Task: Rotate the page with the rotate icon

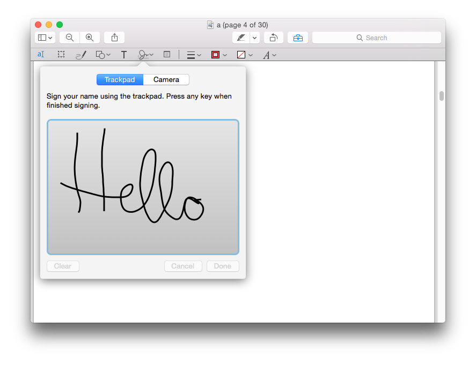Action: coord(274,38)
